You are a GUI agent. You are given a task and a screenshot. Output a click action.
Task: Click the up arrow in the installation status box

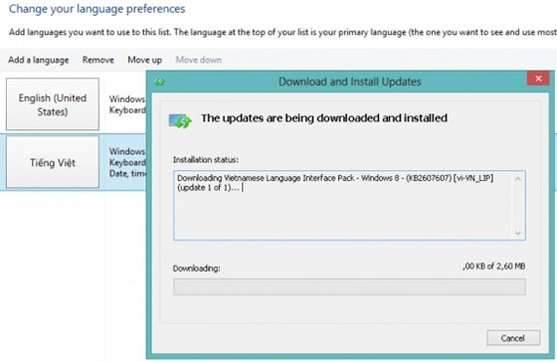(x=517, y=178)
